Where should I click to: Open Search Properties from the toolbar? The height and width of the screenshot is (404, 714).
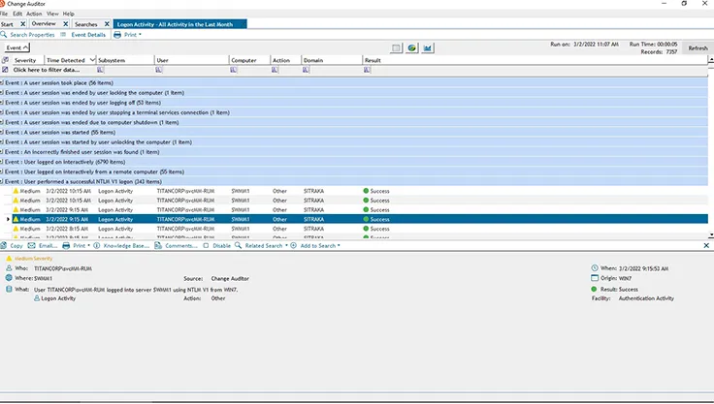(28, 35)
